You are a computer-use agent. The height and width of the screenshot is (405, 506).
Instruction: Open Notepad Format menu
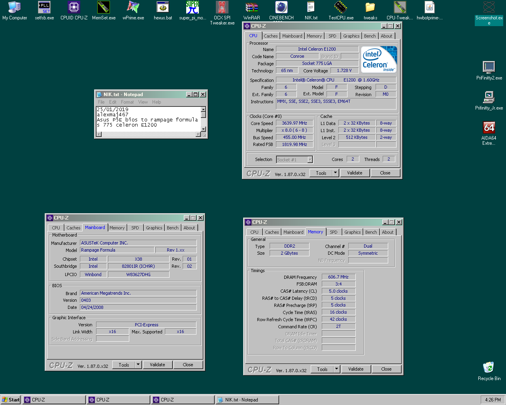pyautogui.click(x=127, y=102)
